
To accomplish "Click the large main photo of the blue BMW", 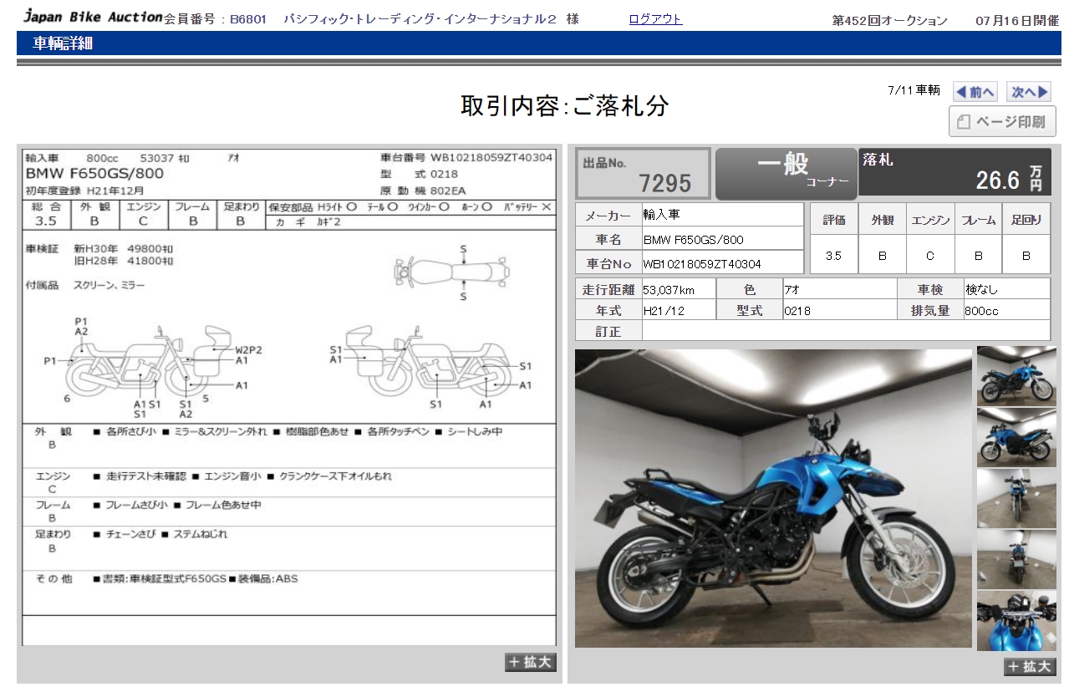I will click(773, 498).
